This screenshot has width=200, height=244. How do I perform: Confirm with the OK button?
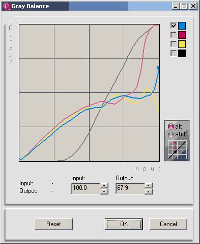coord(124,224)
